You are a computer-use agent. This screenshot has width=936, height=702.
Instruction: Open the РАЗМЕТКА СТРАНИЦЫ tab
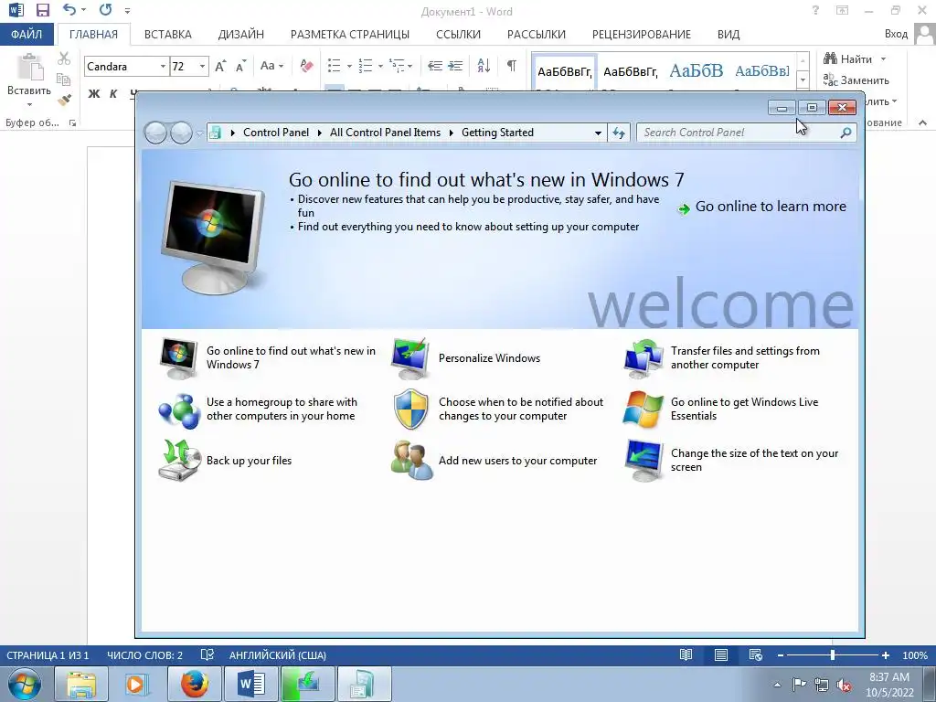pyautogui.click(x=350, y=34)
